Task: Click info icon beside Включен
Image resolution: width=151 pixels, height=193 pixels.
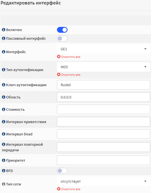Action: pos(4,30)
